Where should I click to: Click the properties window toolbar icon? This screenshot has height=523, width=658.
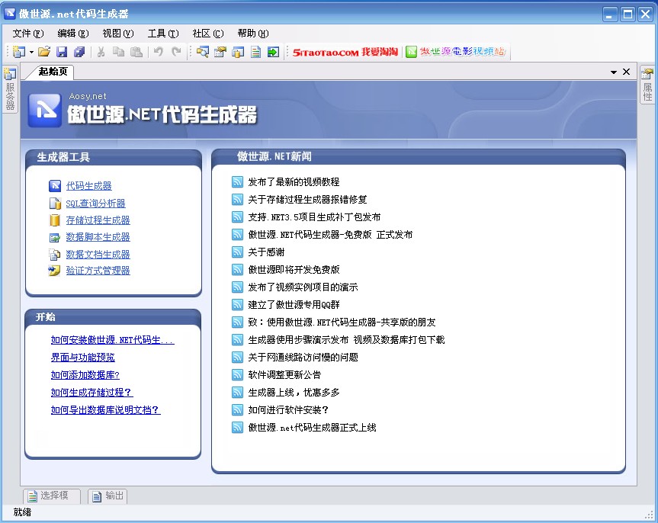point(220,52)
